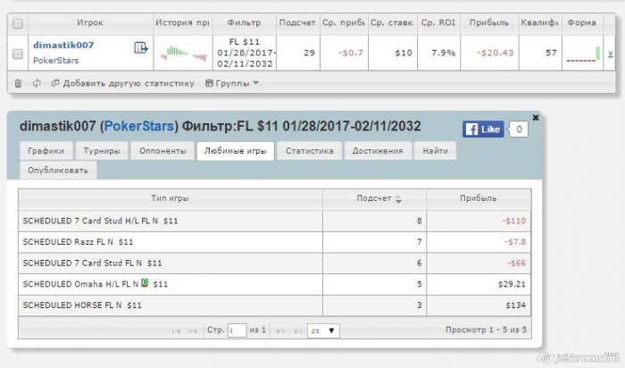Open the Группы dropdown
625x368 pixels.
[x=232, y=83]
